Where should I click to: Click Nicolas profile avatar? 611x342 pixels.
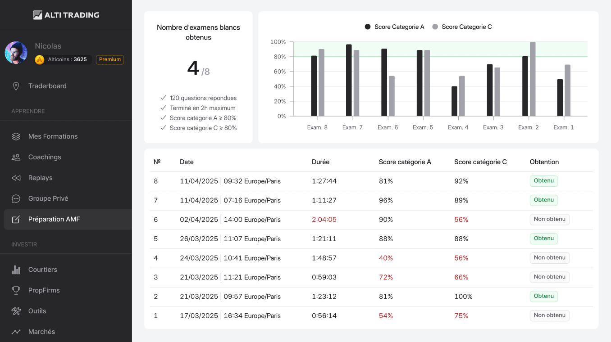pyautogui.click(x=16, y=53)
